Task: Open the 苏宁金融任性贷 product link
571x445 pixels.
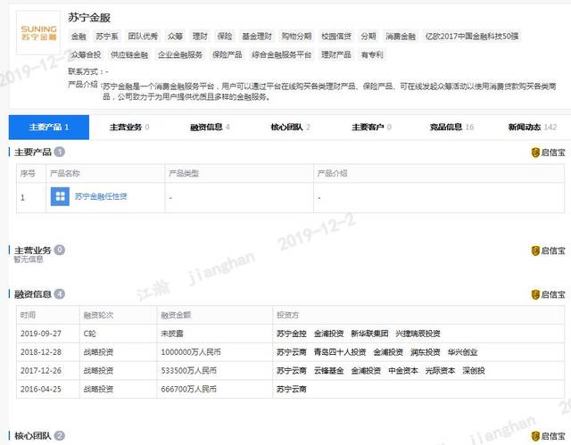Action: [x=101, y=196]
